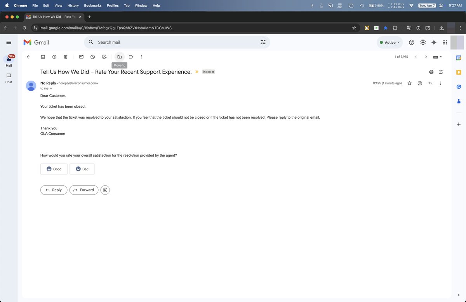Viewport: 466px width, 302px height.
Task: Open the Gemini sparkle icon
Action: pyautogui.click(x=434, y=42)
